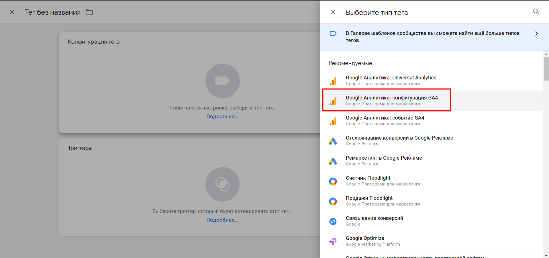Screen dimensions: 549x258
Task: Choose Ремаркетинг в Google Рекламе
Action: click(x=432, y=161)
